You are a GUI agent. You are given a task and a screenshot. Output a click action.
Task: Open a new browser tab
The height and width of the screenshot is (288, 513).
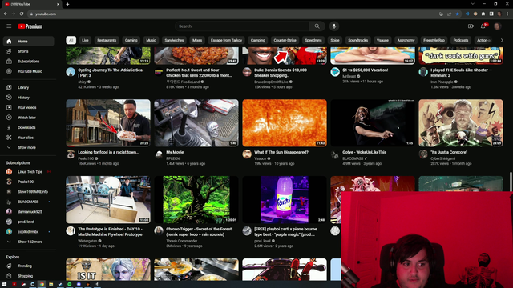click(67, 4)
